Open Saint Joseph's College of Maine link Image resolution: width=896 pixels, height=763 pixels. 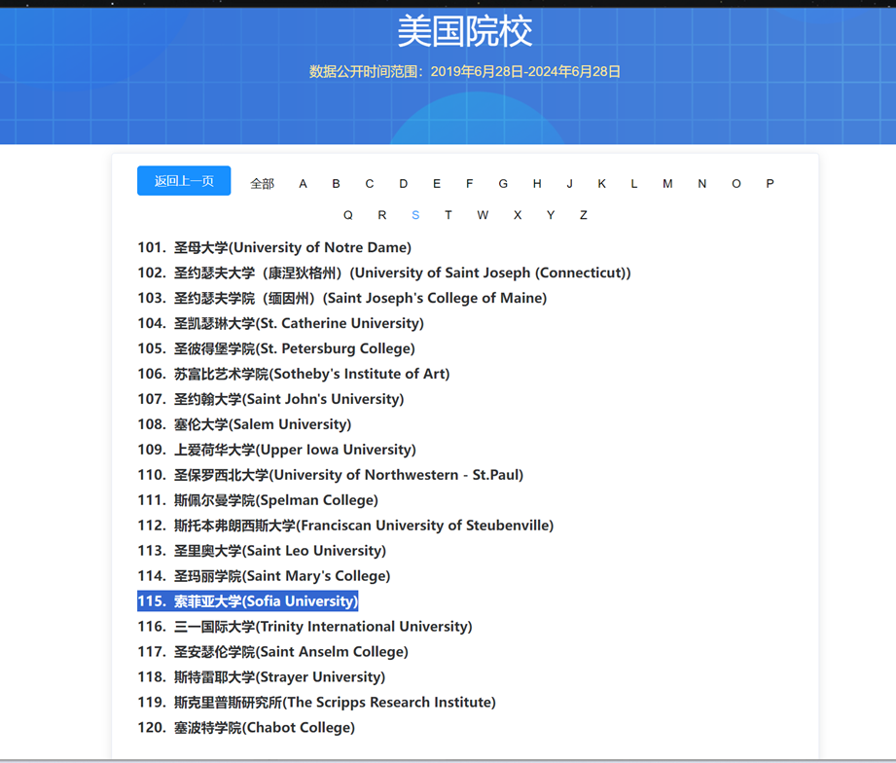pyautogui.click(x=360, y=298)
